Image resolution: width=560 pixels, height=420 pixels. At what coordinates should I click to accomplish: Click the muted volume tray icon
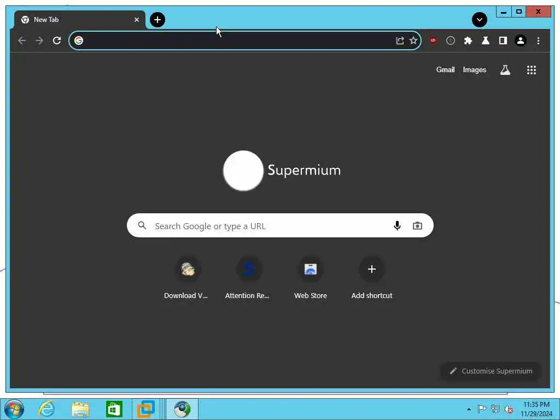[509, 409]
